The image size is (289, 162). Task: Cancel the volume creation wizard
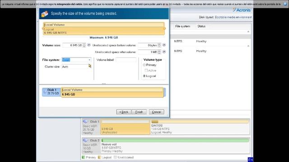(x=157, y=112)
